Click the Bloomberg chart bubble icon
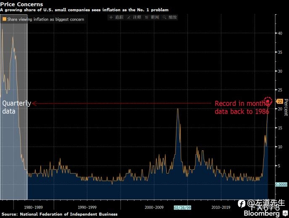The width and height of the screenshot is (289, 218). point(285,213)
